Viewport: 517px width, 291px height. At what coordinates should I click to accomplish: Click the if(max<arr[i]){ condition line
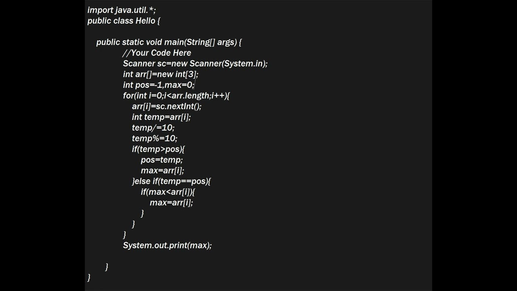[168, 192]
